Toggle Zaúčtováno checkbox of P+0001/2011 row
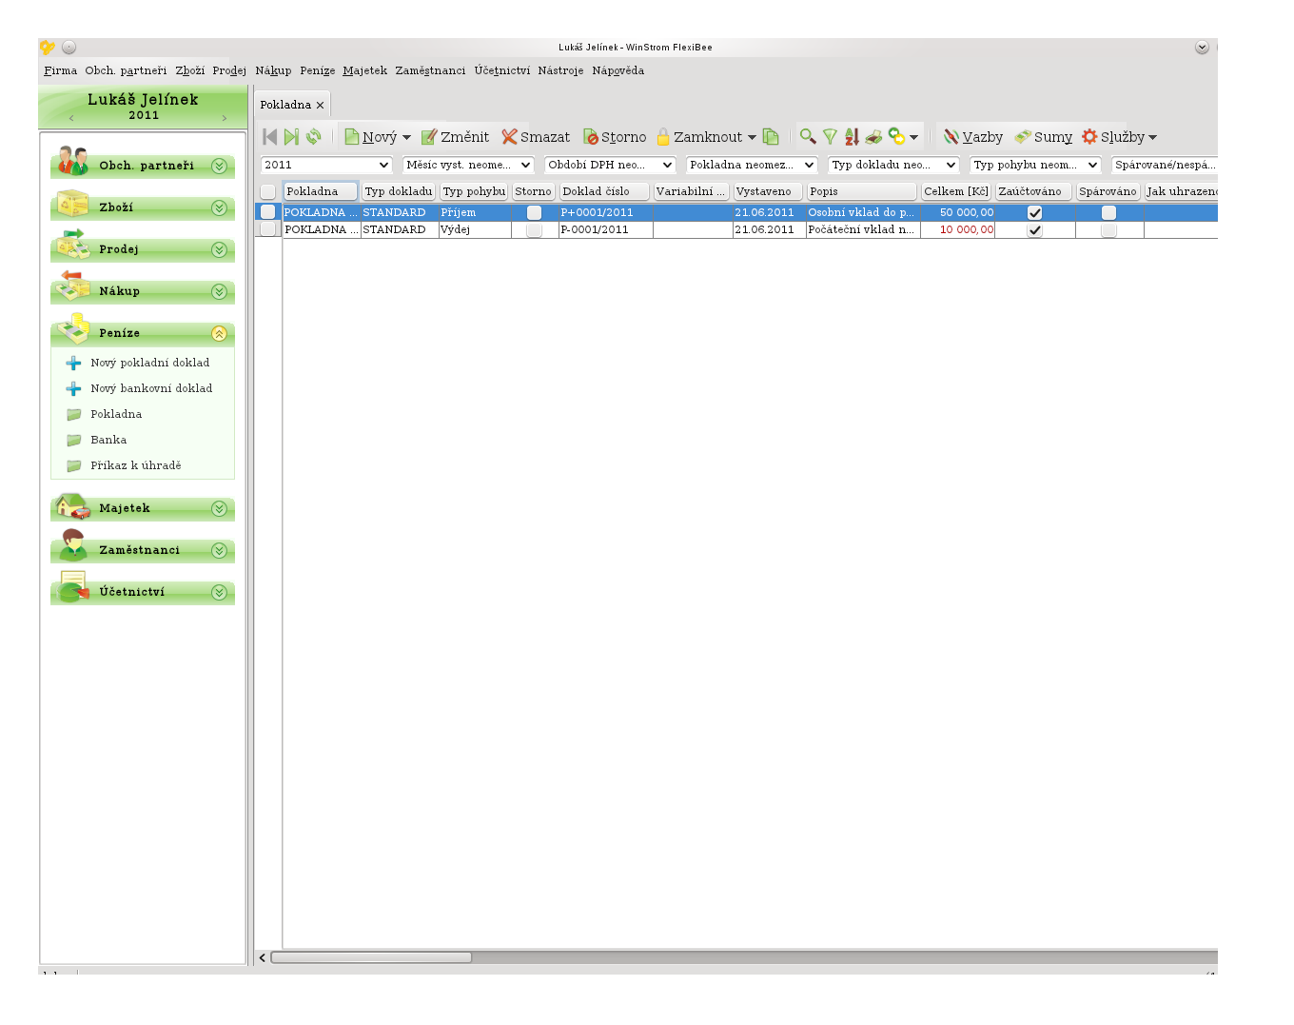 point(1035,212)
